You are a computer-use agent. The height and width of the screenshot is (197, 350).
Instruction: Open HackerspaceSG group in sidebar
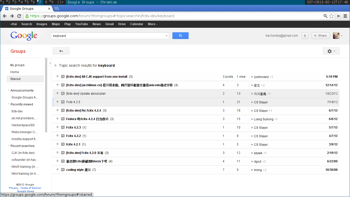[23, 125]
